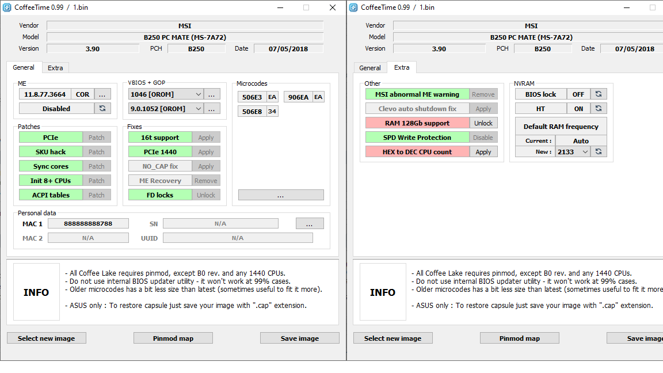Click Model field in left window

(185, 37)
